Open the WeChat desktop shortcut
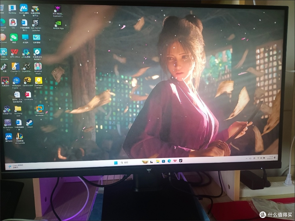This screenshot has width=295, height=221. [14, 38]
